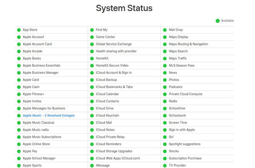Click the green indicator beside Find My
255x168 pixels.
[x=92, y=30]
